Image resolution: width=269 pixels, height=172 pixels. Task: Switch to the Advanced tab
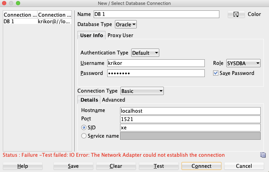[x=114, y=100]
